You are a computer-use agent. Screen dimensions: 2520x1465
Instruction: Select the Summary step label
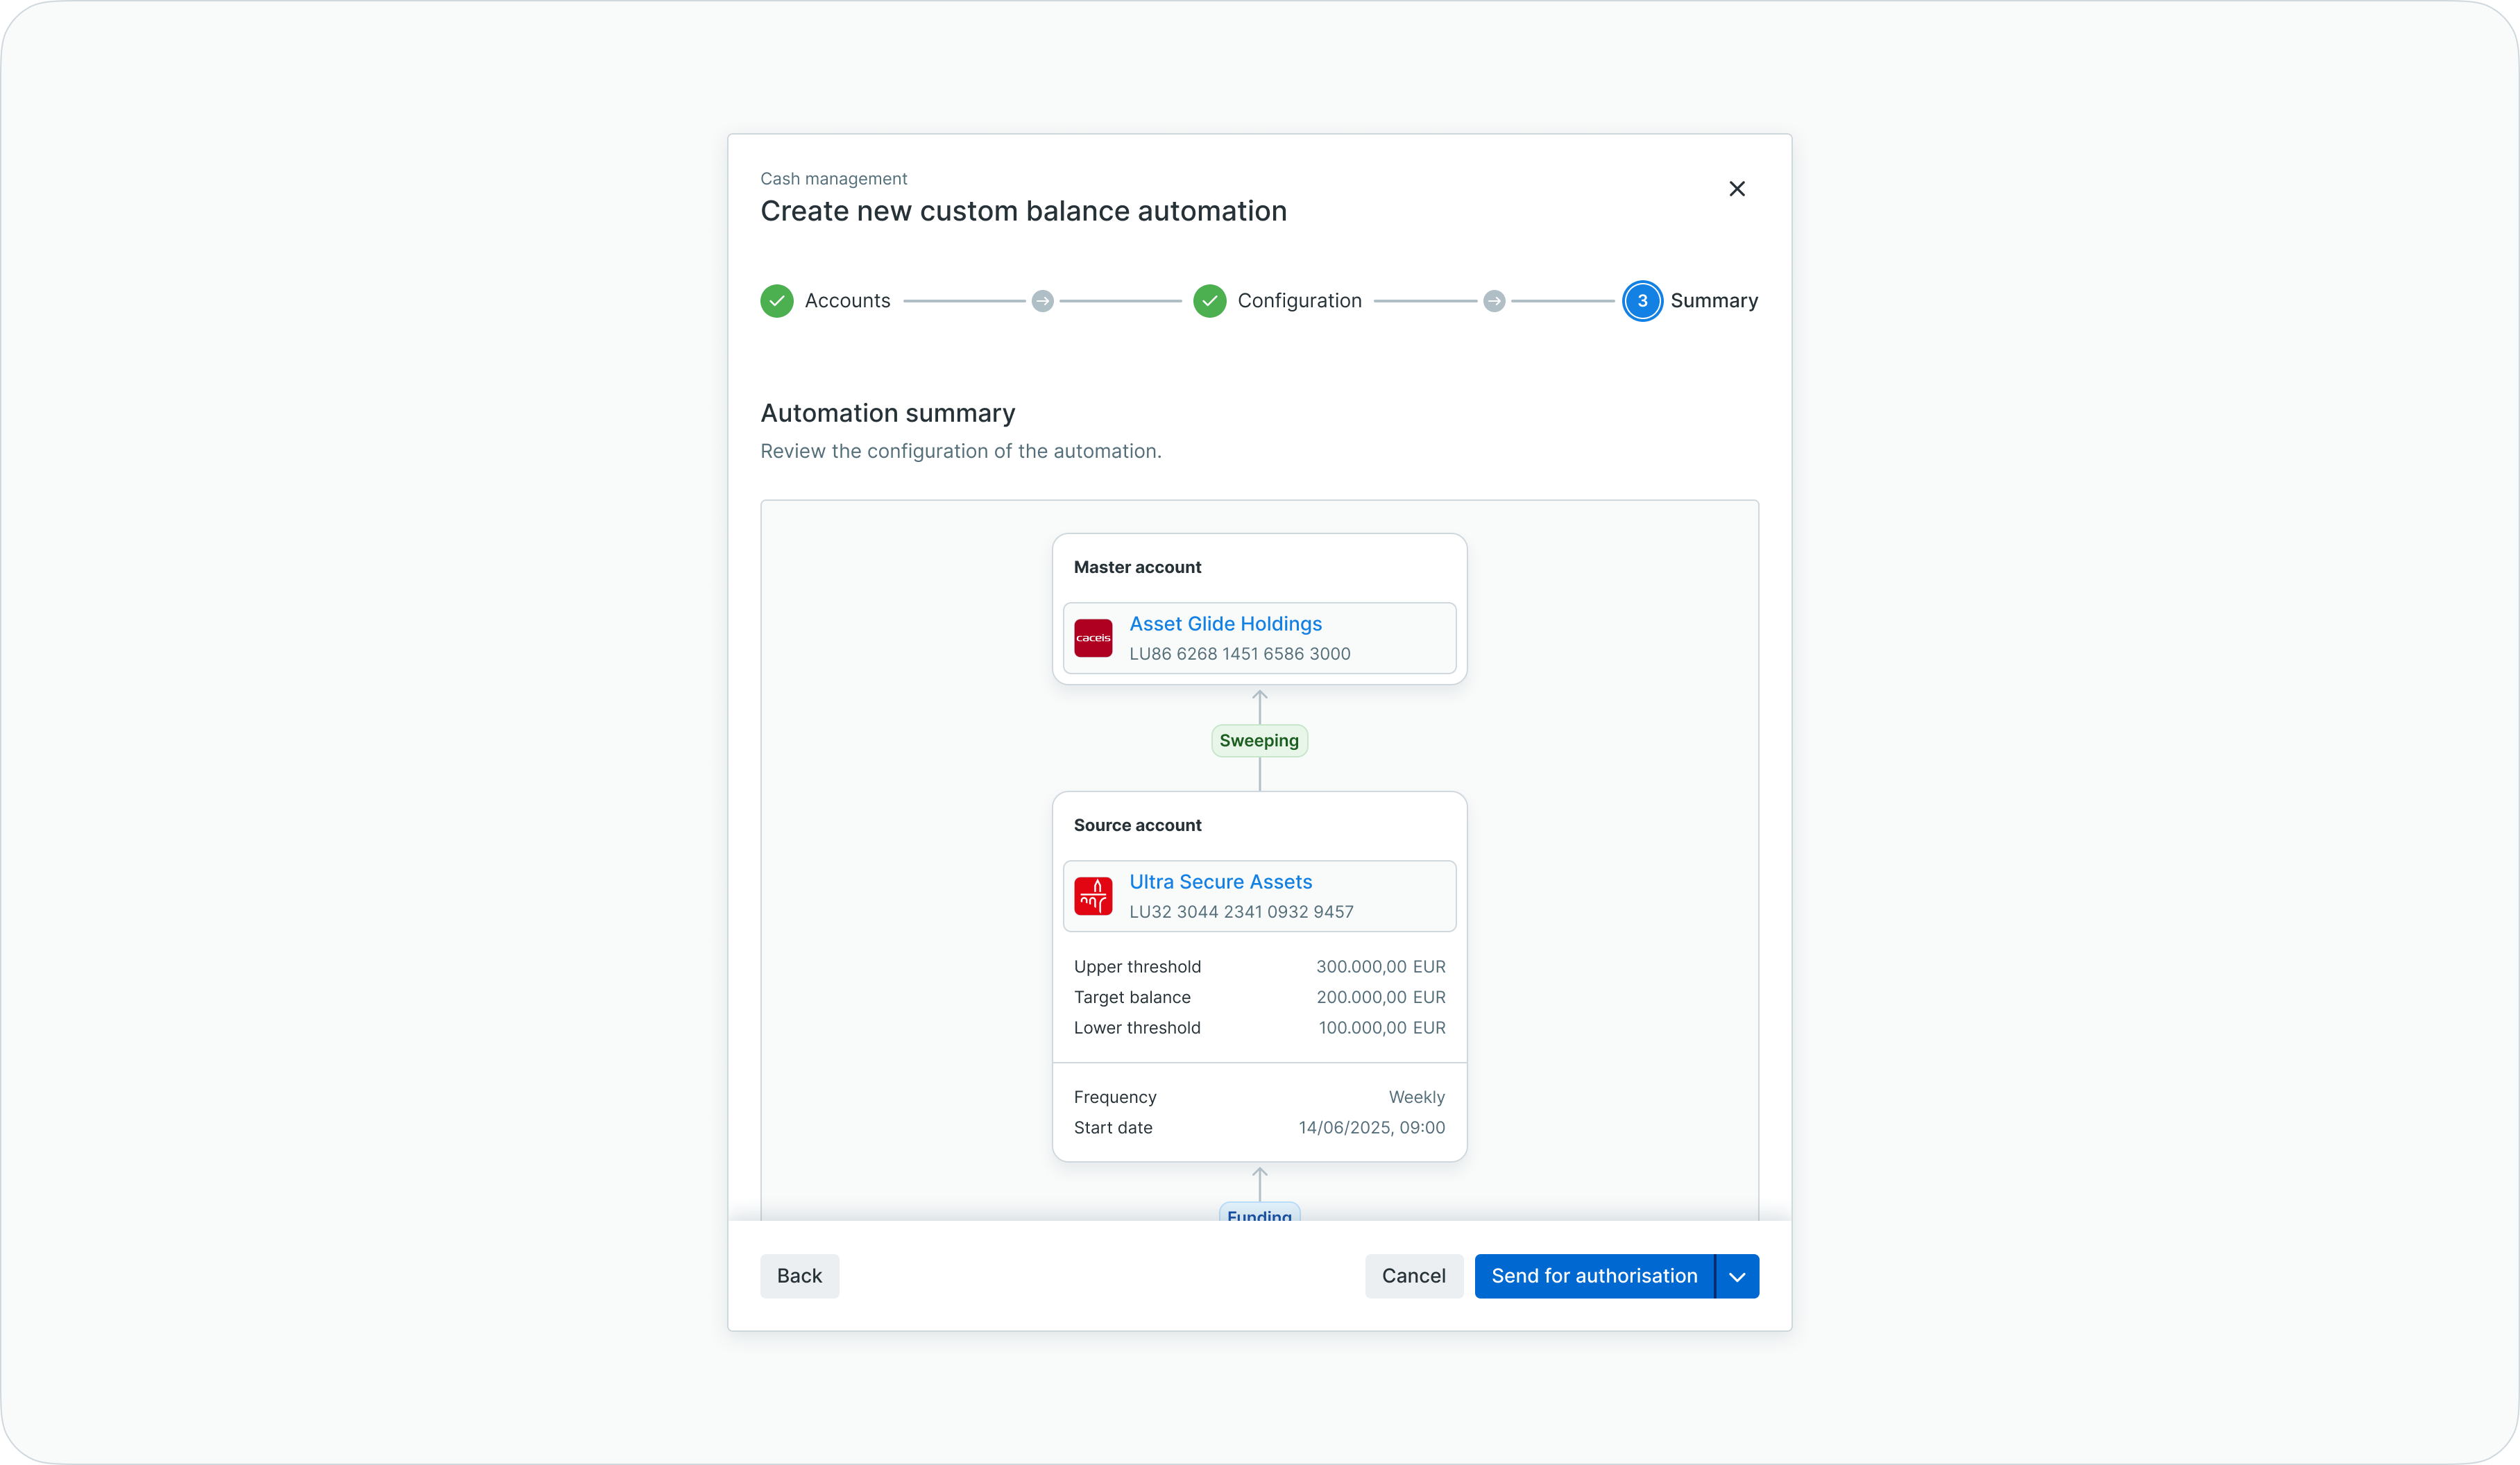pyautogui.click(x=1714, y=301)
